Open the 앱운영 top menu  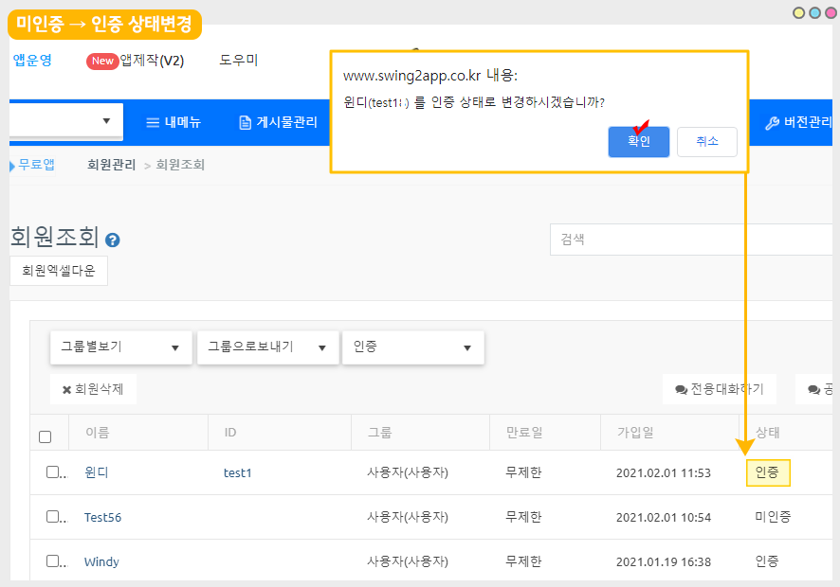pos(32,61)
